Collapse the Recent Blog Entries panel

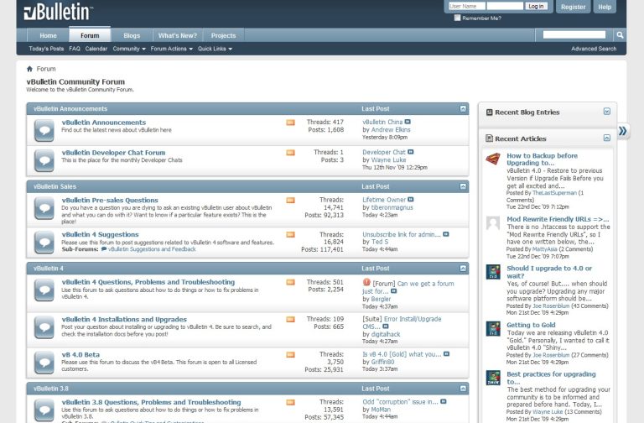click(607, 112)
